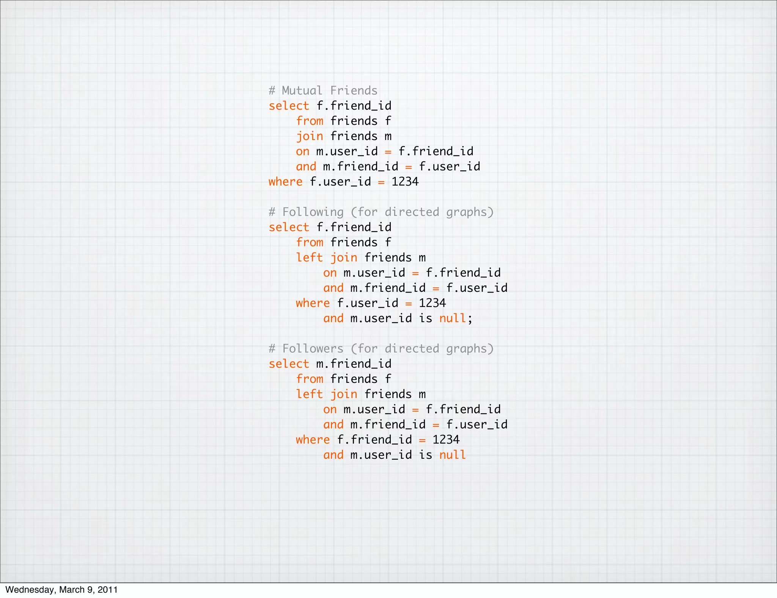Click 'select f.friend_id' in Following query
777x598 pixels.
tap(330, 227)
